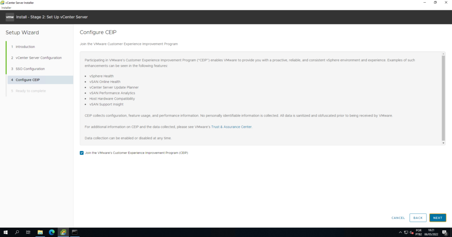
Task: Open the Trust & Assurance Center link
Action: [x=231, y=127]
